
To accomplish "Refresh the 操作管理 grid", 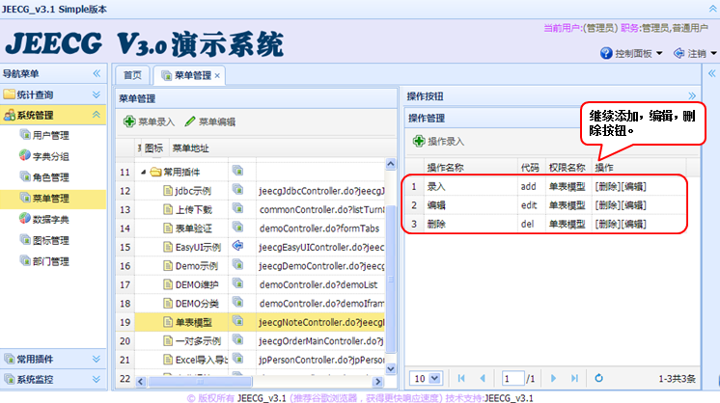I will [598, 378].
